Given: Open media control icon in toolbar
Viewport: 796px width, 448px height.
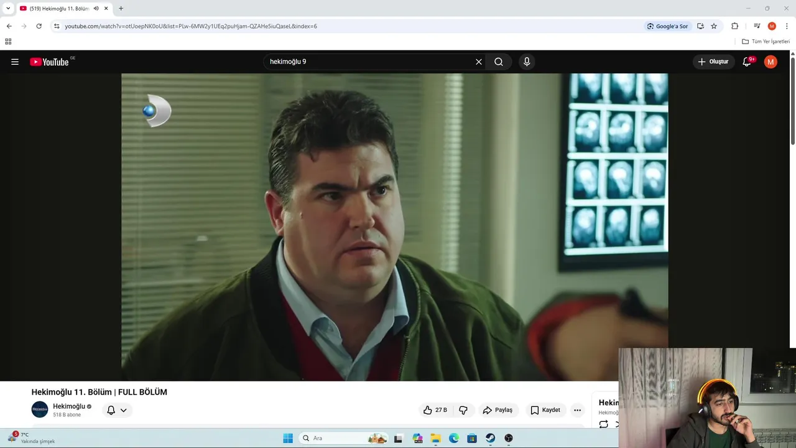Looking at the screenshot, I should point(757,26).
